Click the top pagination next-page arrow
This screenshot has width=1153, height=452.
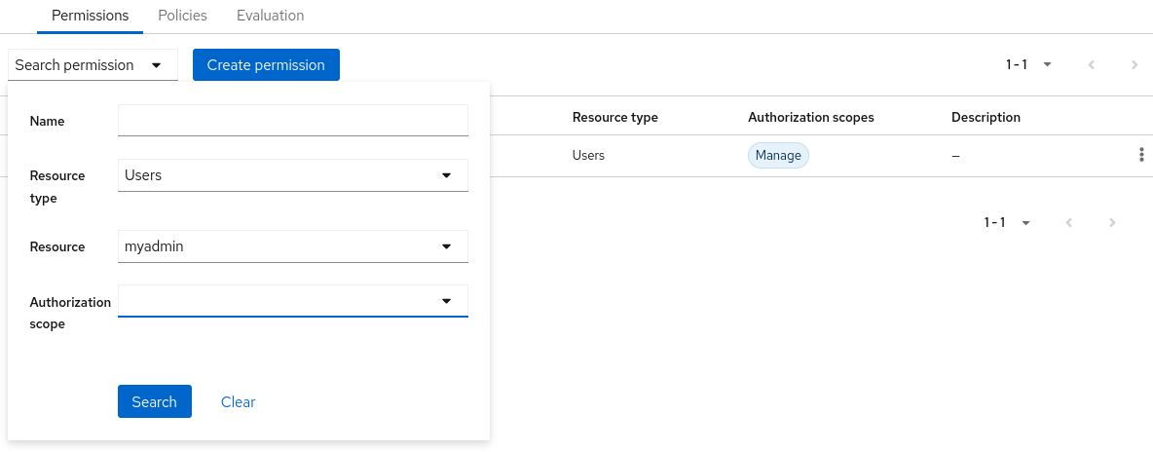[x=1134, y=65]
